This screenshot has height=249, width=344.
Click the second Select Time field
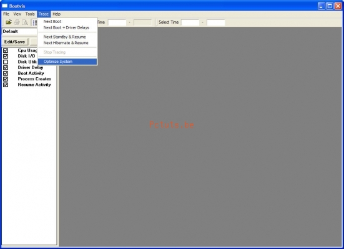click(216, 22)
